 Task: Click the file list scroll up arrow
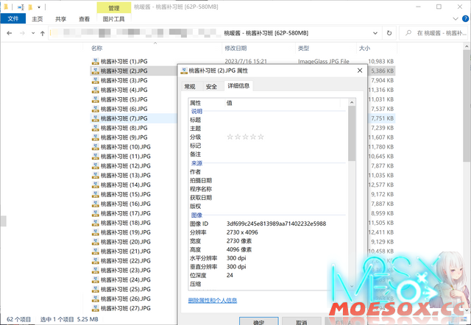[x=467, y=47]
